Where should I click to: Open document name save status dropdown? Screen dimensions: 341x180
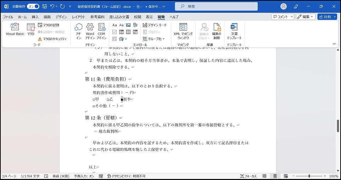(164, 6)
